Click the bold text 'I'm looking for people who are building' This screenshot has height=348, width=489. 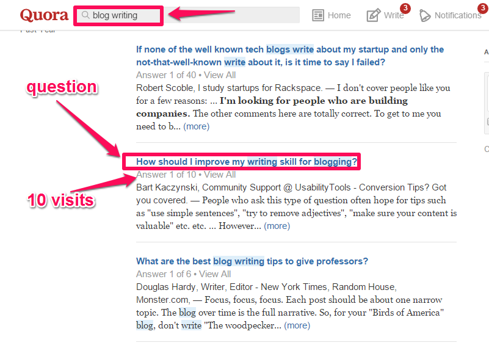[x=313, y=101]
